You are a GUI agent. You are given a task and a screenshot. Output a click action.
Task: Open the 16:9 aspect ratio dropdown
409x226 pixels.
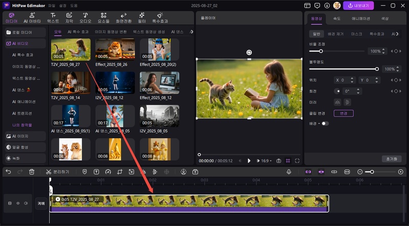click(266, 161)
